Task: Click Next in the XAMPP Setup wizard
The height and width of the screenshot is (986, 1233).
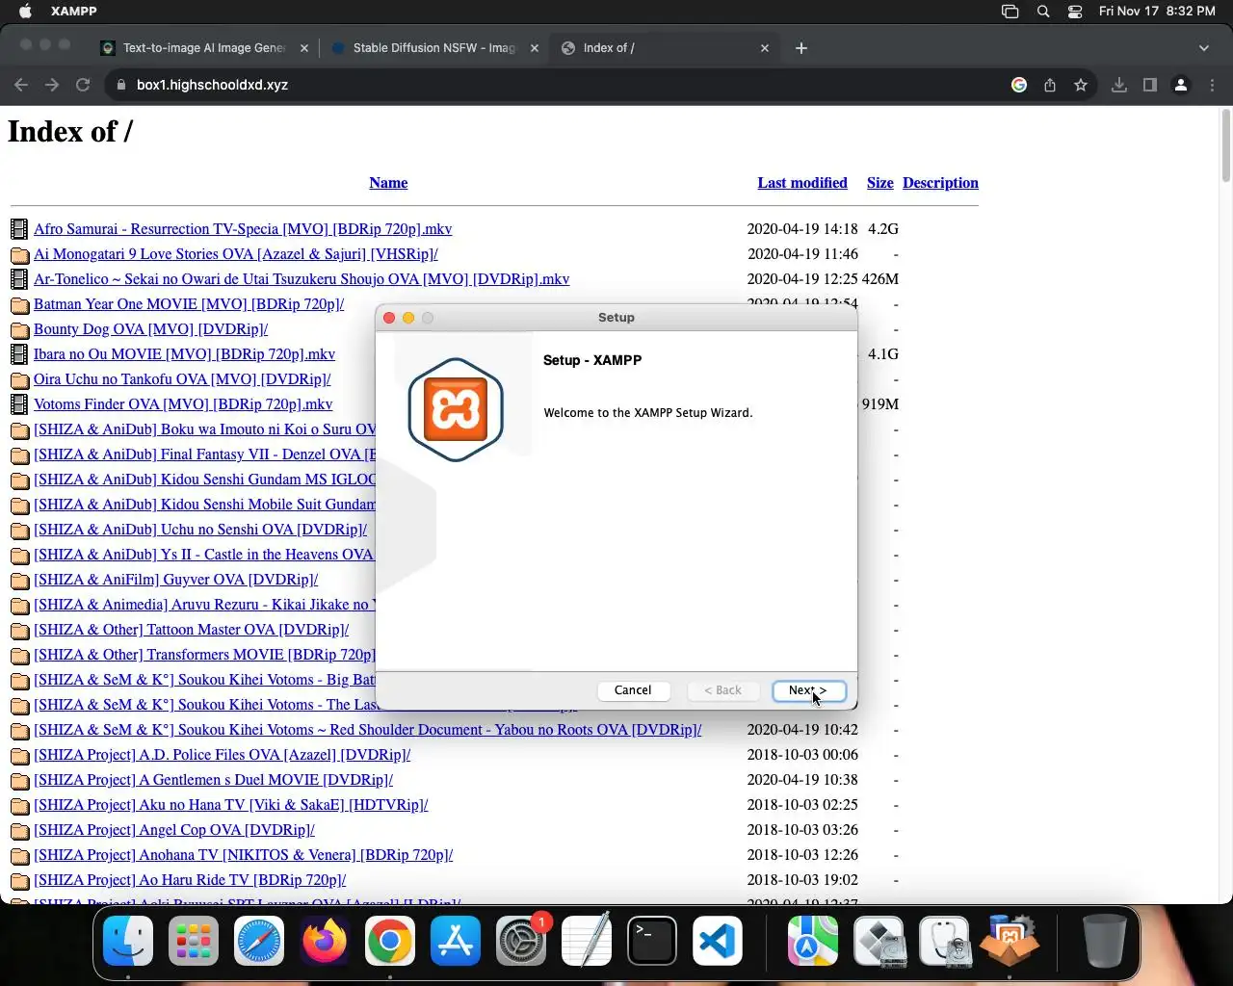Action: 808,690
